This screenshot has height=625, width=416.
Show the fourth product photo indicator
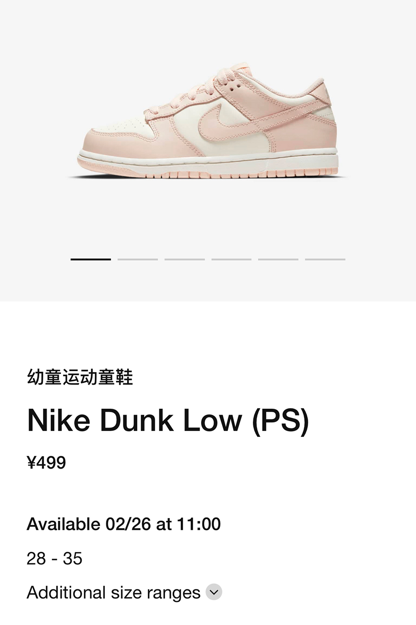pos(232,259)
